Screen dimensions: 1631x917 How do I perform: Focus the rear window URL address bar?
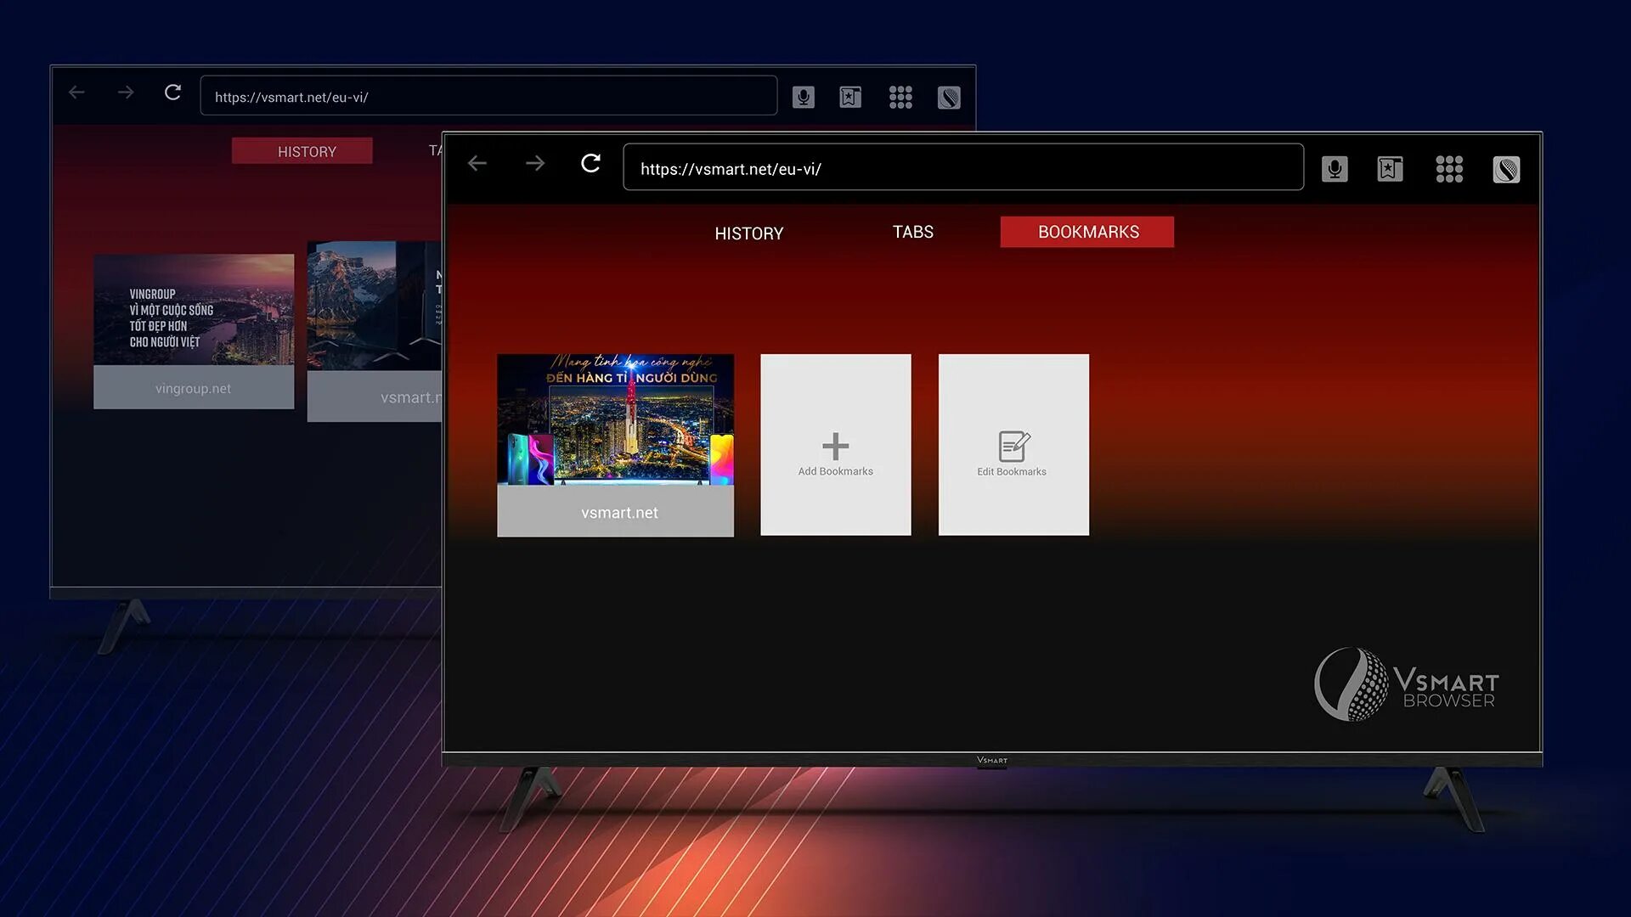(488, 96)
